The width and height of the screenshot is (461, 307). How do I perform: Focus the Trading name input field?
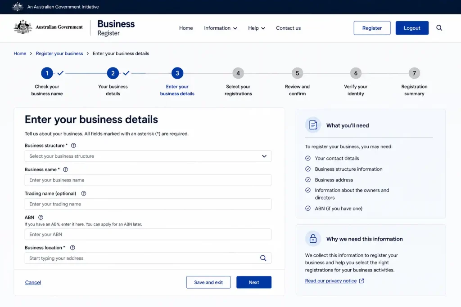coord(148,204)
